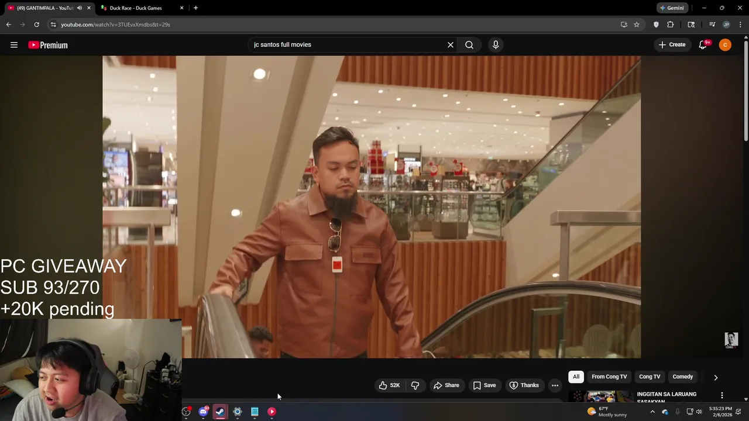The image size is (749, 421).
Task: Open the more actions ellipsis under video
Action: coord(555,385)
